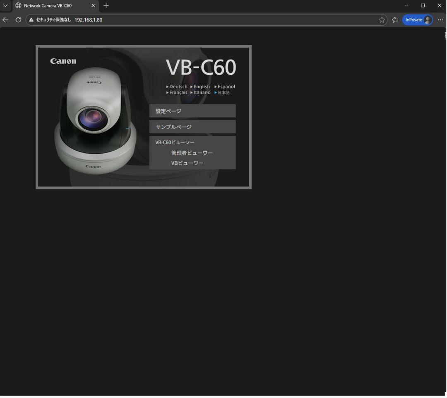Open a new browser tab
Screen dimensions: 447x398
106,6
